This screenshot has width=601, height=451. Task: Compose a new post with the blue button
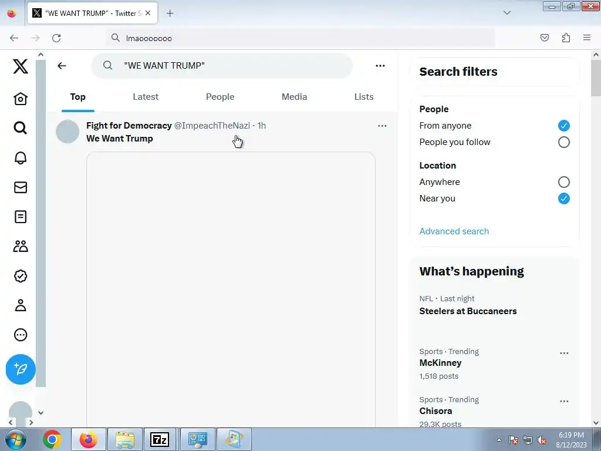(21, 369)
